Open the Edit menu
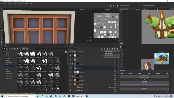Viewport: 174px width, 98px height. pyautogui.click(x=5, y=3)
